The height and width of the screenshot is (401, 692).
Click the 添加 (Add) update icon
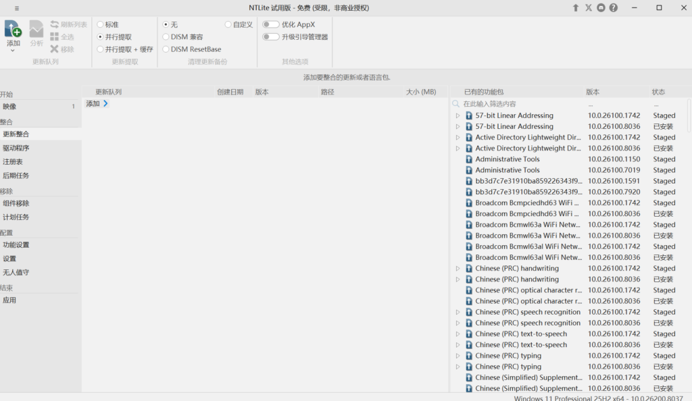[13, 29]
